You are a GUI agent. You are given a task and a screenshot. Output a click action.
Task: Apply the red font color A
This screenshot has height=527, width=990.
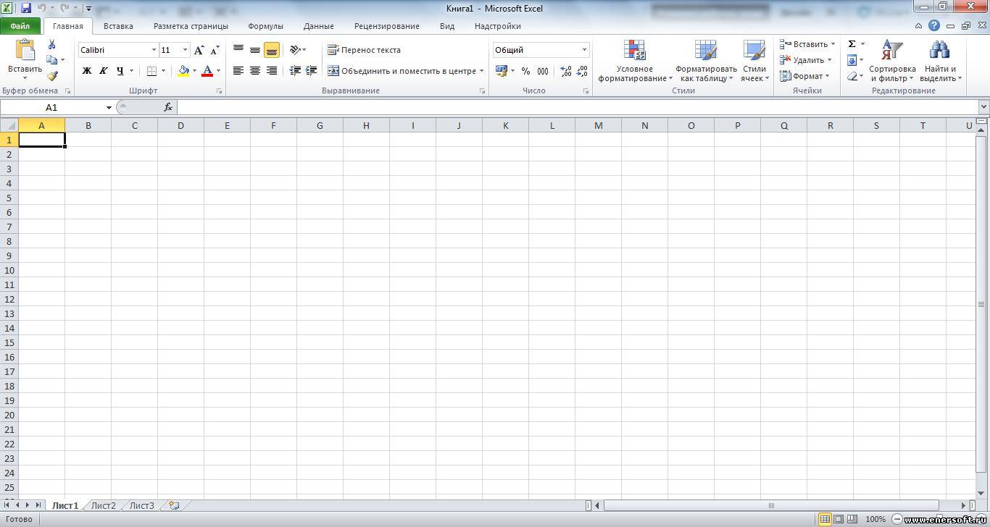tap(207, 71)
